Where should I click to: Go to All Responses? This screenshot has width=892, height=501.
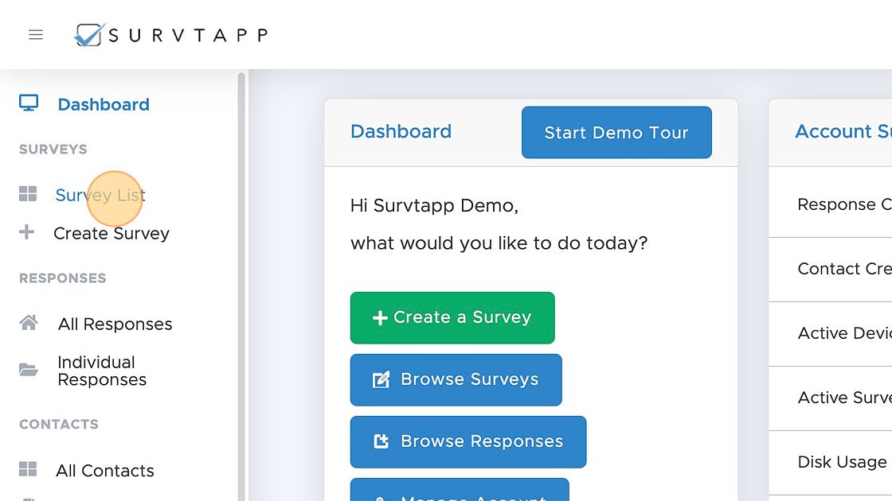point(115,324)
